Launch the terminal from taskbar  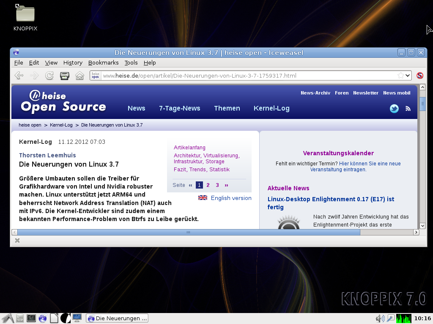(31, 319)
